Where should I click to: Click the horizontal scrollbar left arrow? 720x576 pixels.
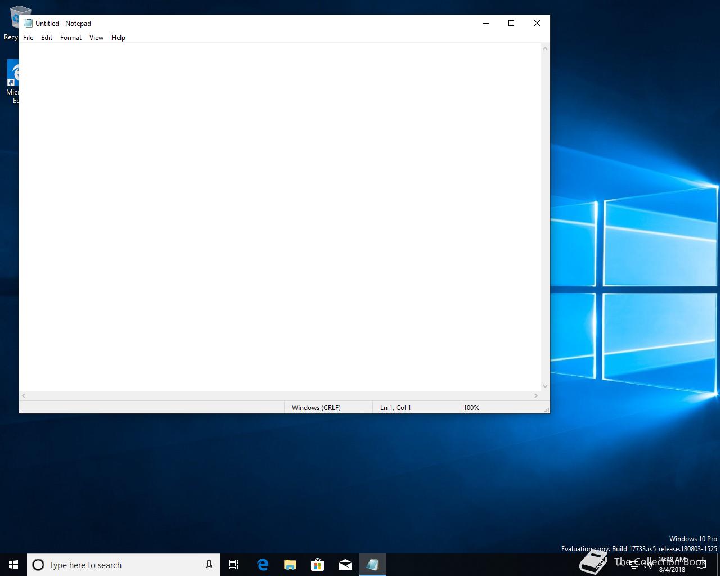tap(24, 395)
